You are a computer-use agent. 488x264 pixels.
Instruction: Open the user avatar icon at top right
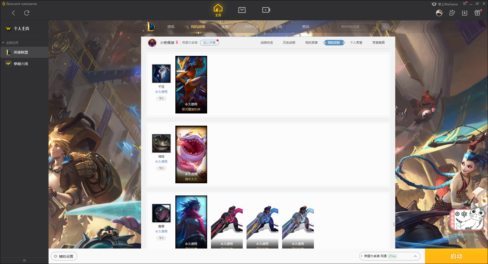coord(439,13)
